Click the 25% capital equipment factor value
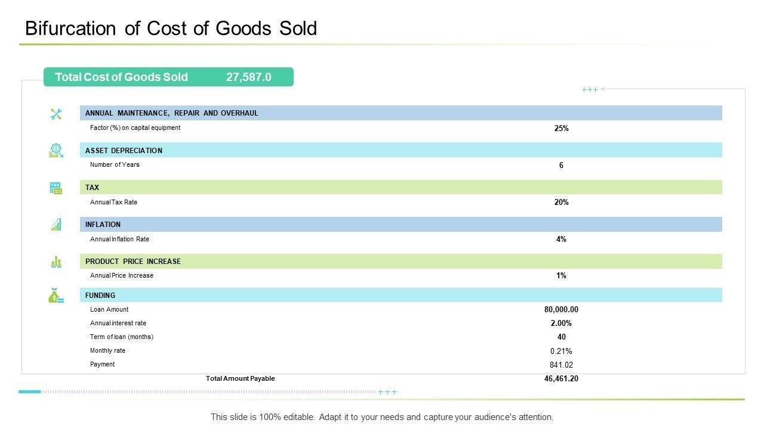 [x=561, y=128]
